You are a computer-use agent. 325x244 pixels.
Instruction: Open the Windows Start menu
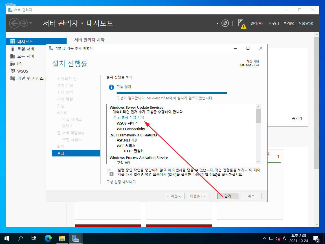[x=7, y=238]
